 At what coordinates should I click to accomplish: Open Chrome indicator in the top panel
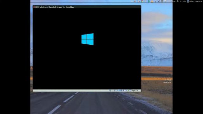pyautogui.click(x=142, y=1)
